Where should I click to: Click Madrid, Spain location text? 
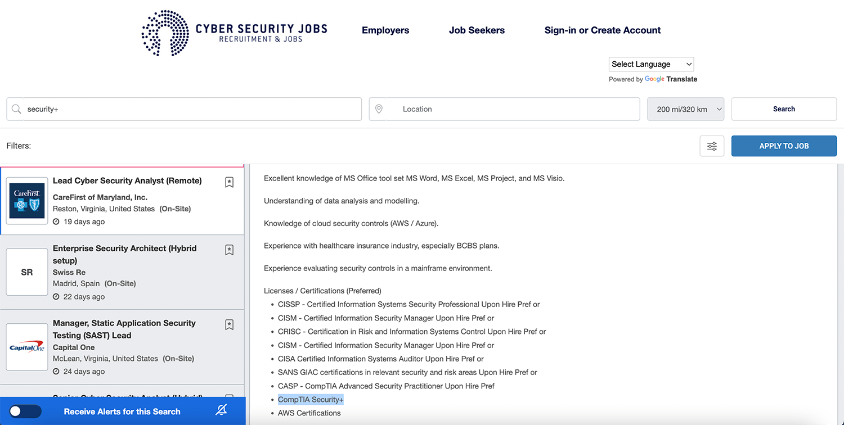point(77,283)
